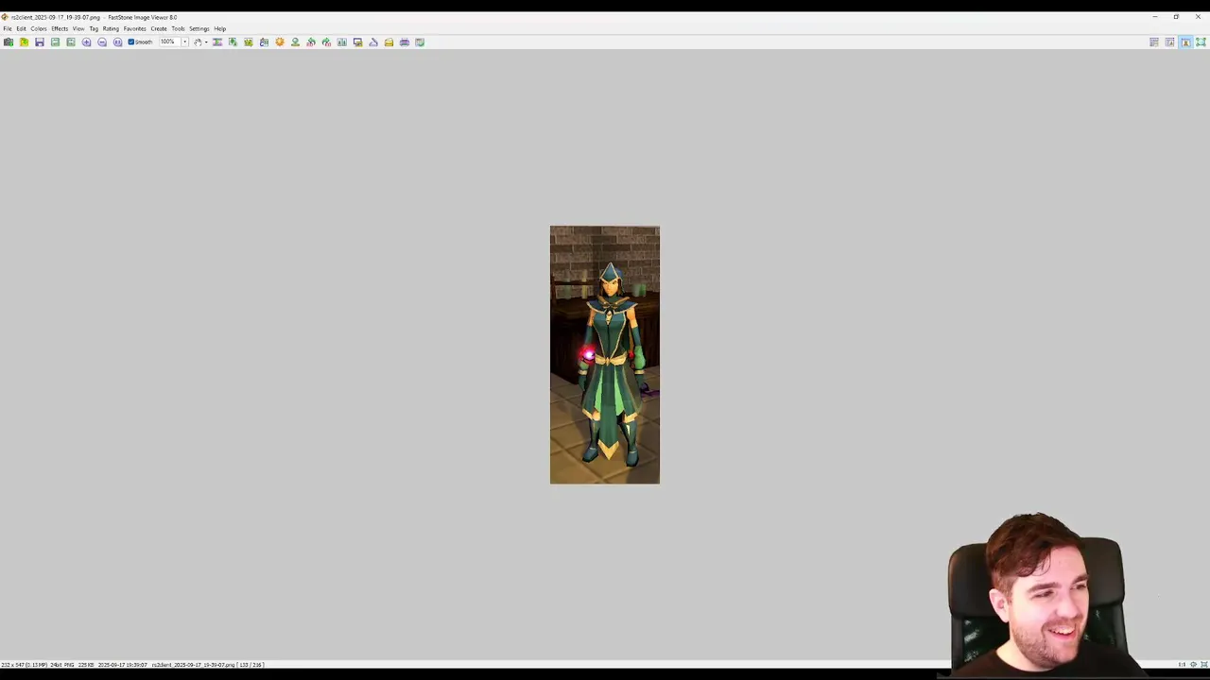Open the Tools menu

coord(178,28)
